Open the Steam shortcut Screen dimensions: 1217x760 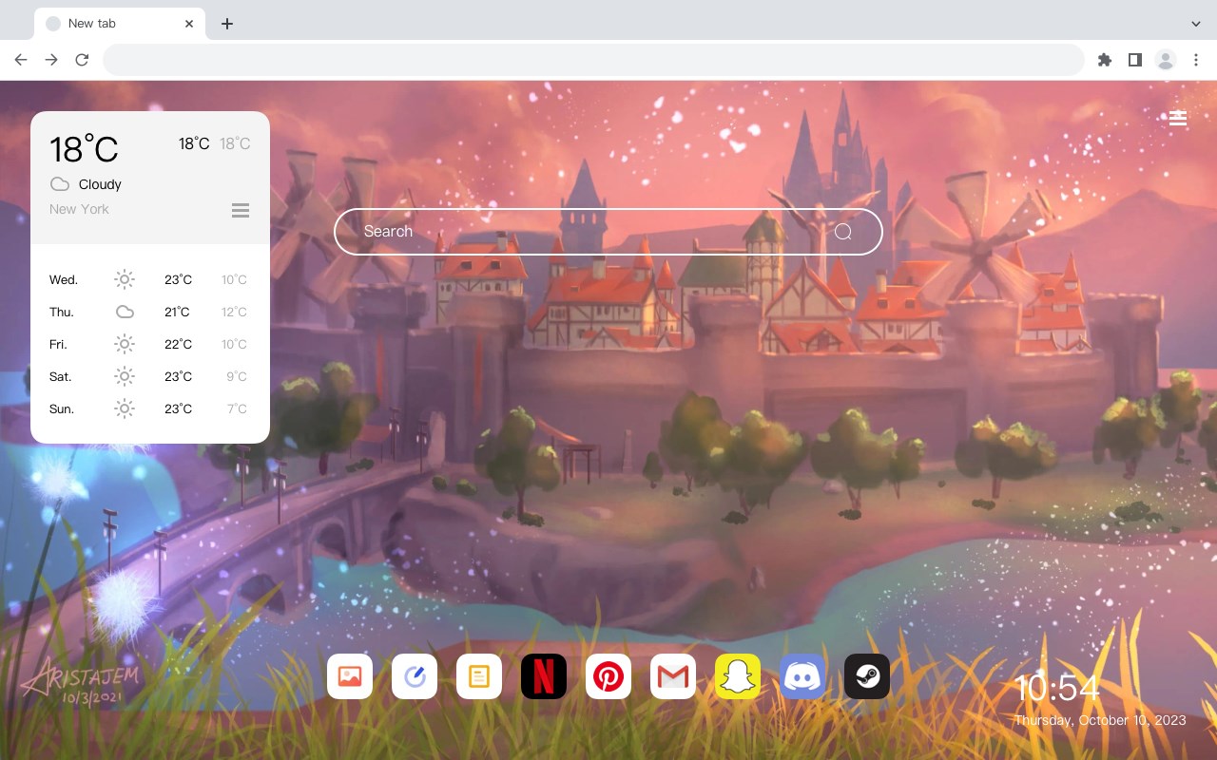[867, 676]
